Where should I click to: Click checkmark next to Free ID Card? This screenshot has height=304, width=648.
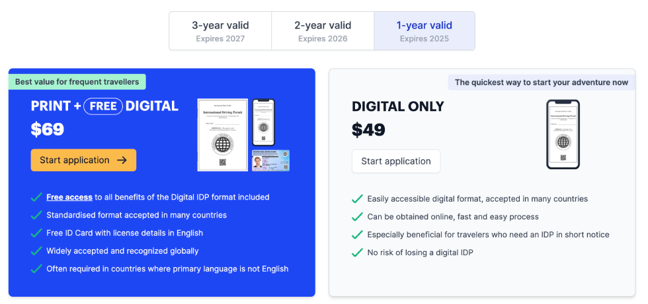36,233
